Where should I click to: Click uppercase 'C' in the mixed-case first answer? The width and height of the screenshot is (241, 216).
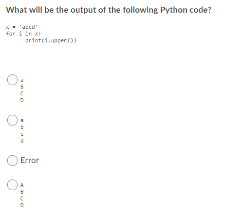click(22, 93)
